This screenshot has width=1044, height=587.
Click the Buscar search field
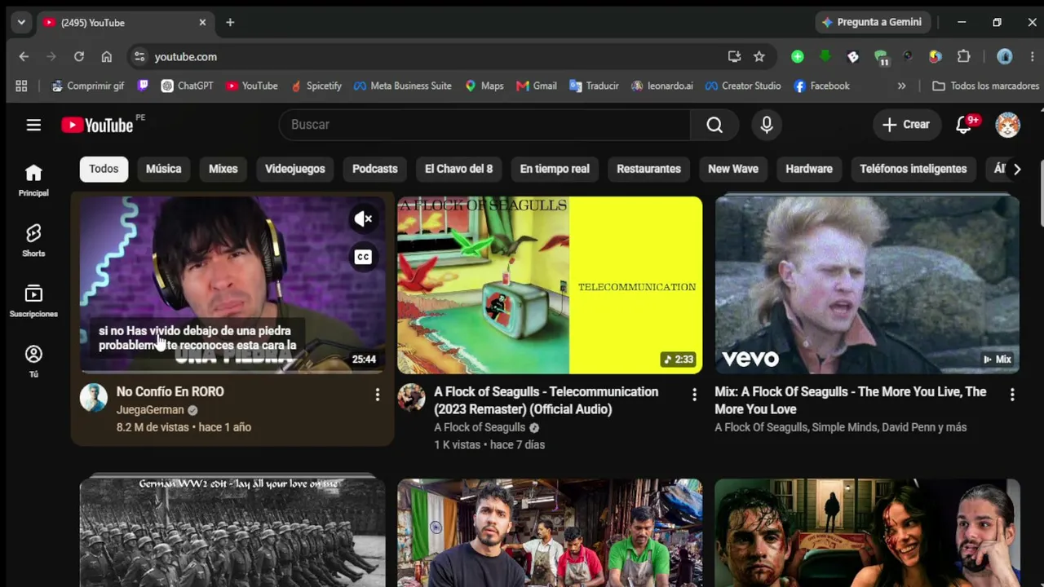(484, 125)
